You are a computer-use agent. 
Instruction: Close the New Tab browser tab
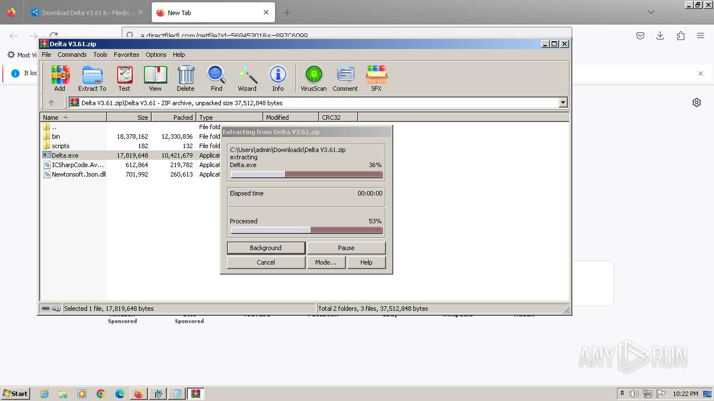click(x=266, y=12)
